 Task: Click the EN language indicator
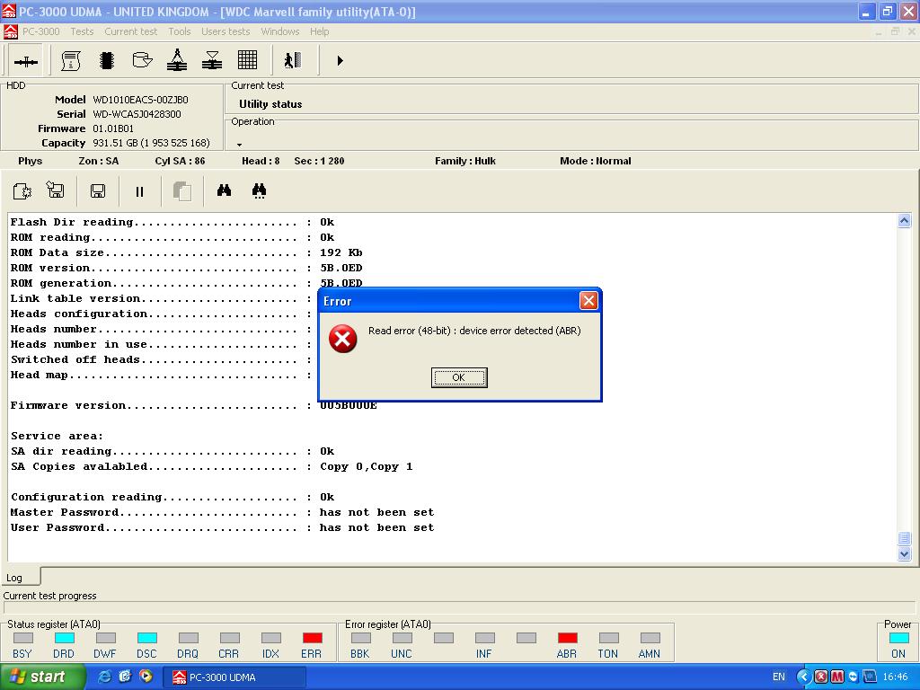tap(779, 677)
